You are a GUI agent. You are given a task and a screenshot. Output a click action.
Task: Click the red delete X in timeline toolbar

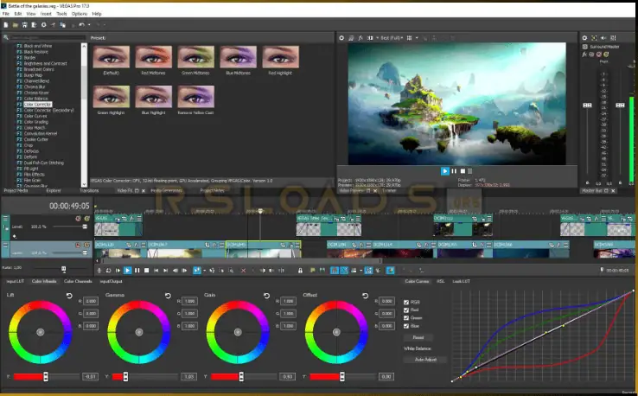pos(243,271)
